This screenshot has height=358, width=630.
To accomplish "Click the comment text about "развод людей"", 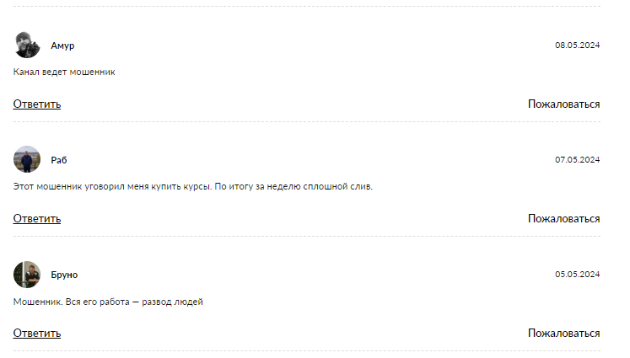I will pos(109,302).
